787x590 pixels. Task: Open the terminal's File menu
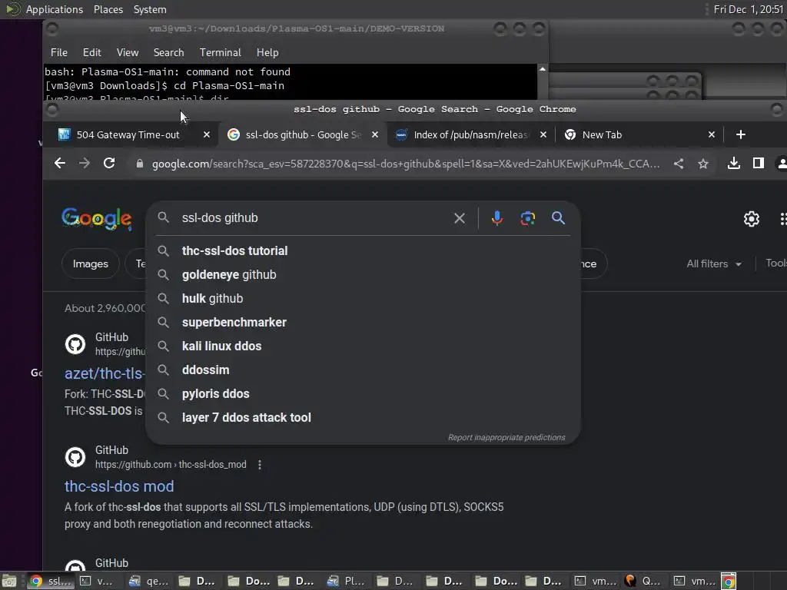(58, 52)
